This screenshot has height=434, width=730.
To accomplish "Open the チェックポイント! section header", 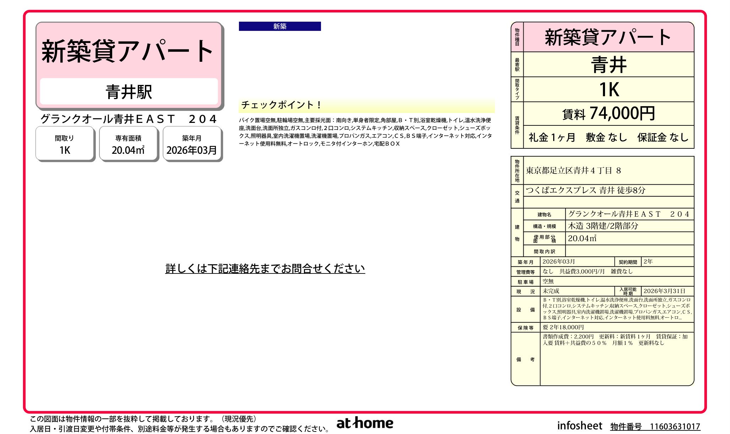I will coord(280,105).
